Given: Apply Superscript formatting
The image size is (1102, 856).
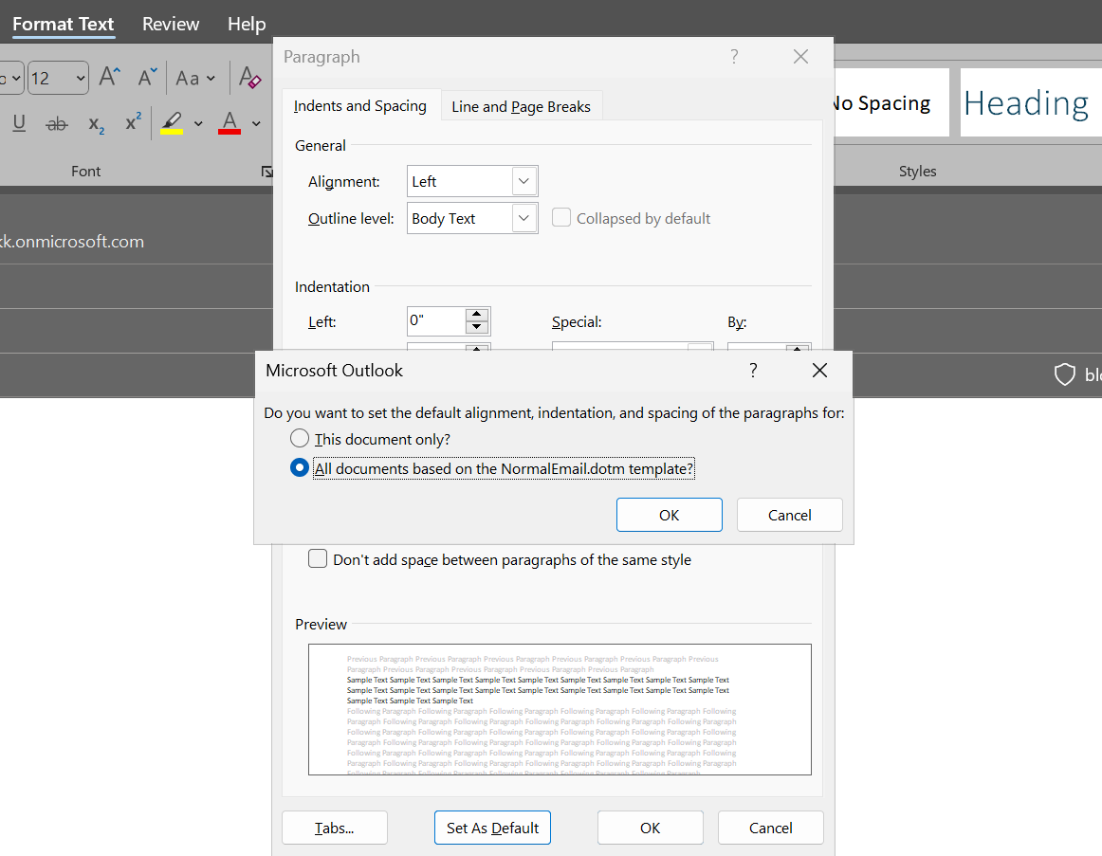Looking at the screenshot, I should coord(133,122).
